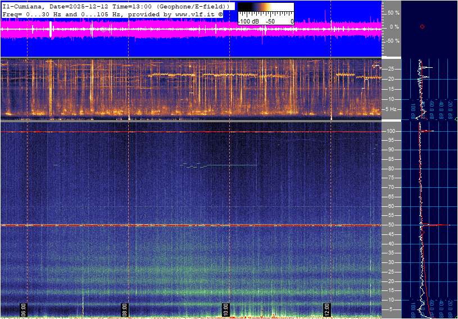Click the 08:00 time marker label
This screenshot has width=458, height=319.
point(125,309)
